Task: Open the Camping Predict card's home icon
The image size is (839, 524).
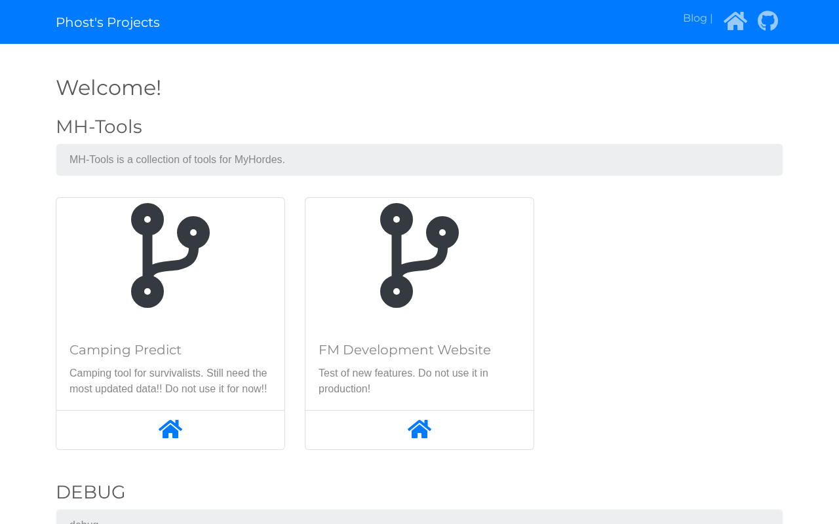Action: coord(170,429)
